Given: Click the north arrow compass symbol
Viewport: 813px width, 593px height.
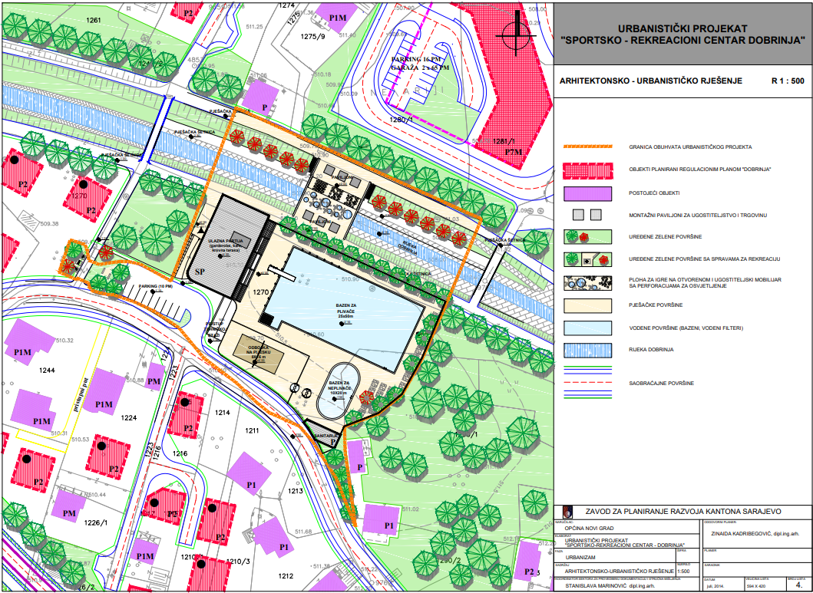Looking at the screenshot, I should [x=516, y=31].
